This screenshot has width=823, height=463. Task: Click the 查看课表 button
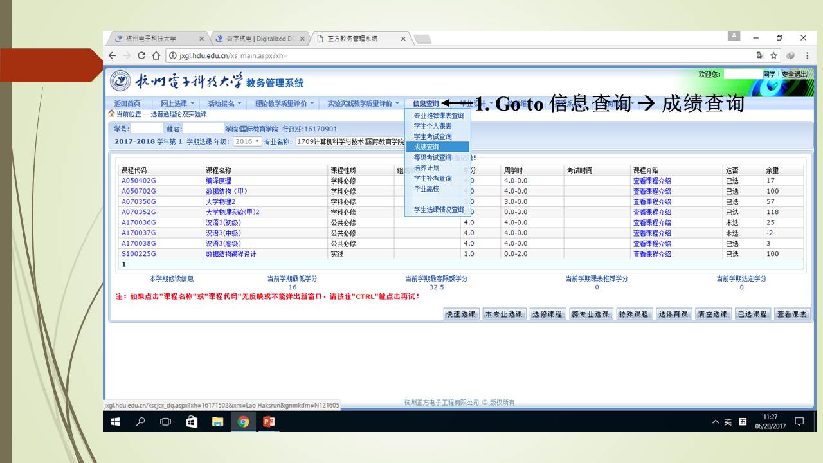click(792, 314)
